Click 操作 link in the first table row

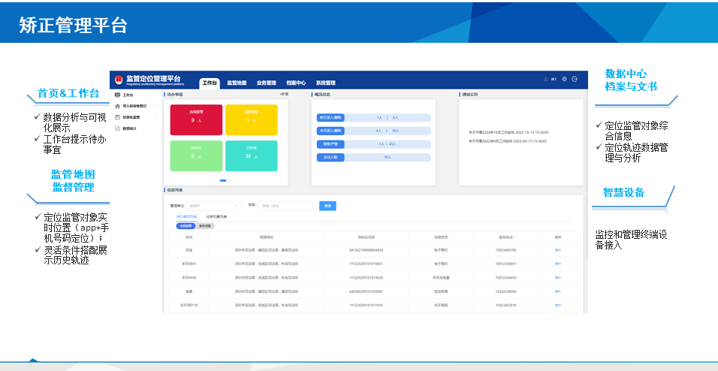point(557,249)
